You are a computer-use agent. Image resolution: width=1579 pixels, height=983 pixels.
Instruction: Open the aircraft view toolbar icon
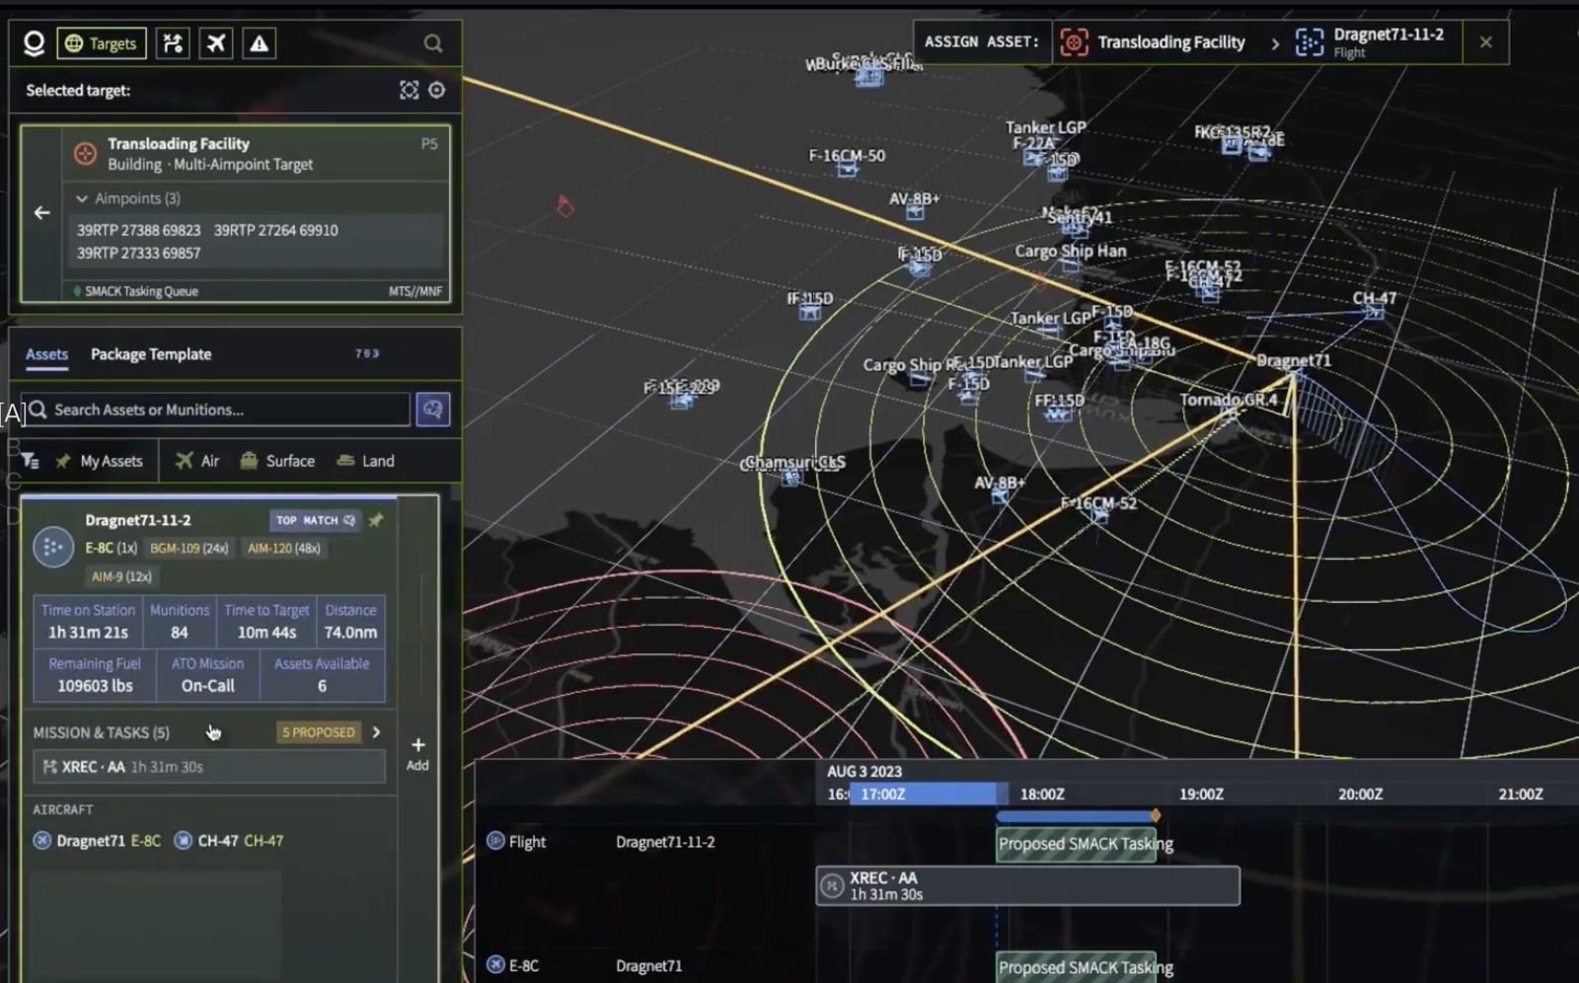click(x=216, y=43)
